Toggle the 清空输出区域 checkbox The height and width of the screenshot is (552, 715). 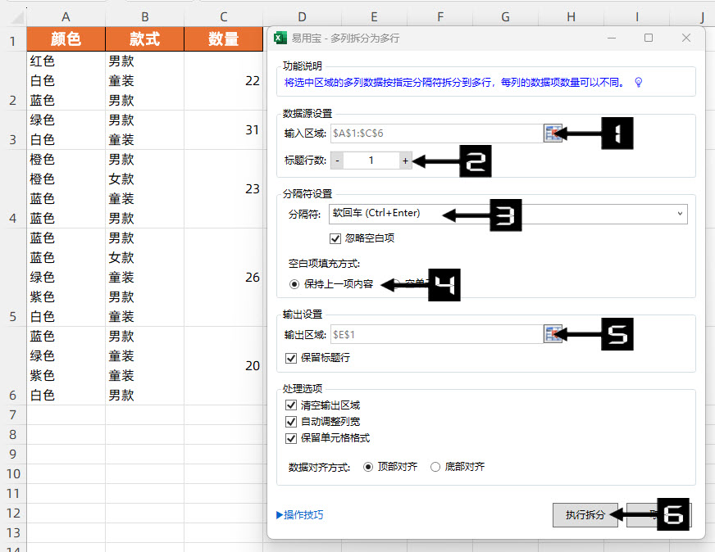(x=291, y=405)
